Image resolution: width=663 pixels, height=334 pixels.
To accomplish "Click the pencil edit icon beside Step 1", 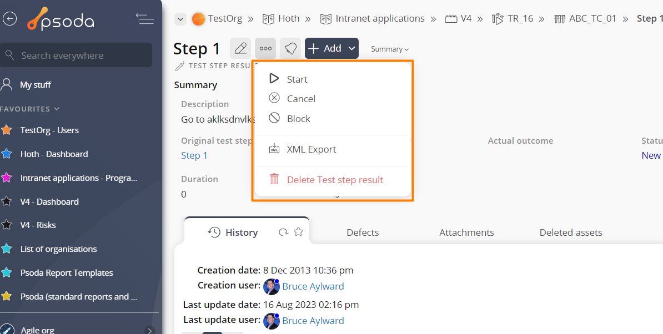I will (240, 48).
